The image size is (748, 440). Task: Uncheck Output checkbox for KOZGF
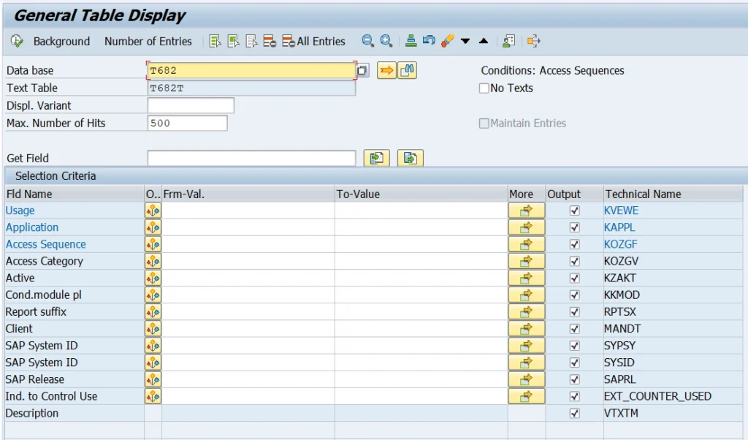[x=574, y=244]
